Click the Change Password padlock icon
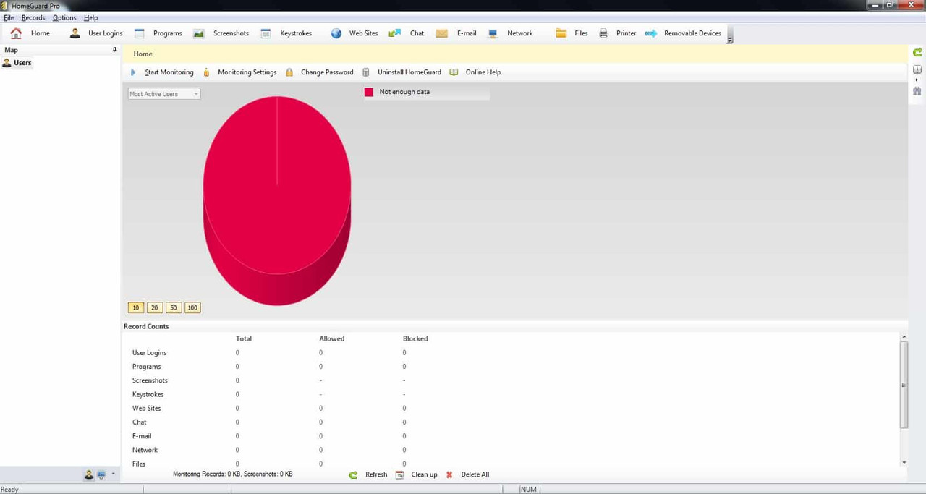The image size is (926, 494). [289, 72]
